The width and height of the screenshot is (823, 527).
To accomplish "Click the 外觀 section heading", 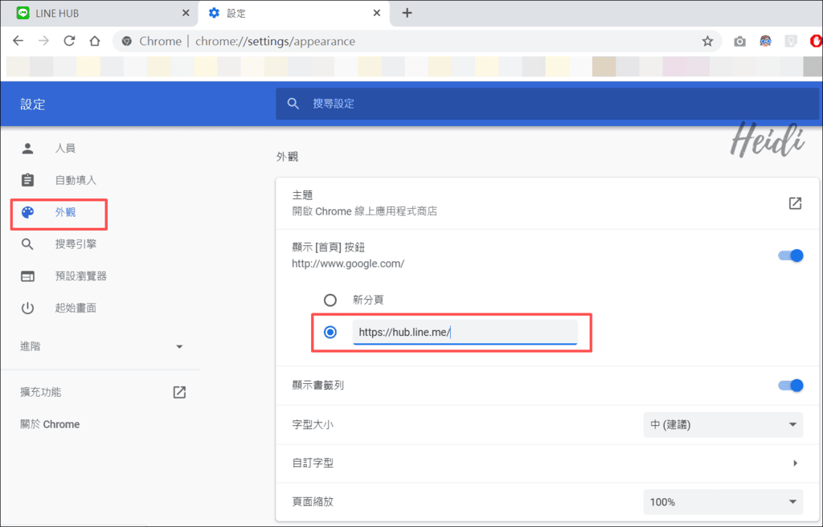I will click(x=287, y=157).
